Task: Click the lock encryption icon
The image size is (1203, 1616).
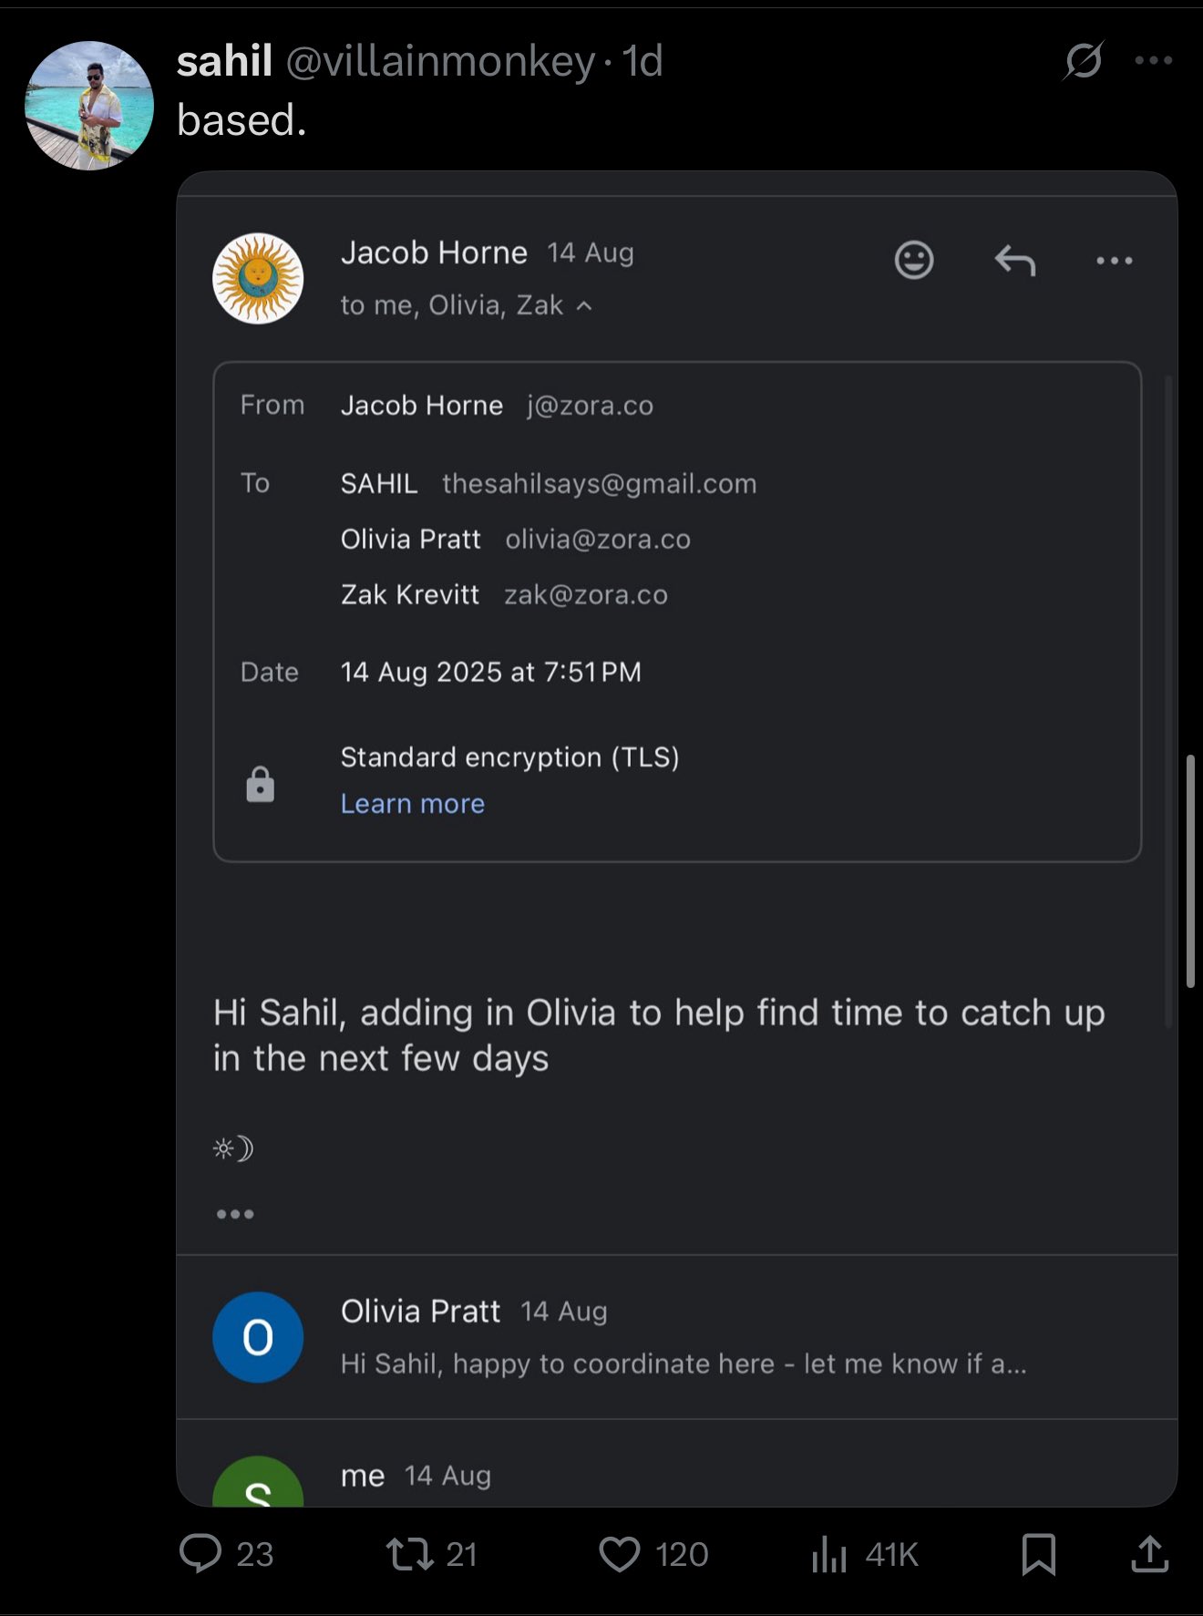Action: (x=260, y=785)
